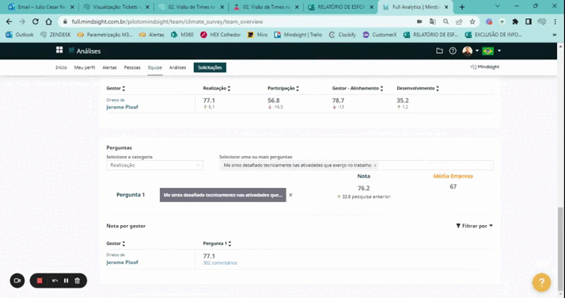Remove the selected question tag from the multiselect
Image resolution: width=565 pixels, height=298 pixels.
[x=375, y=166]
